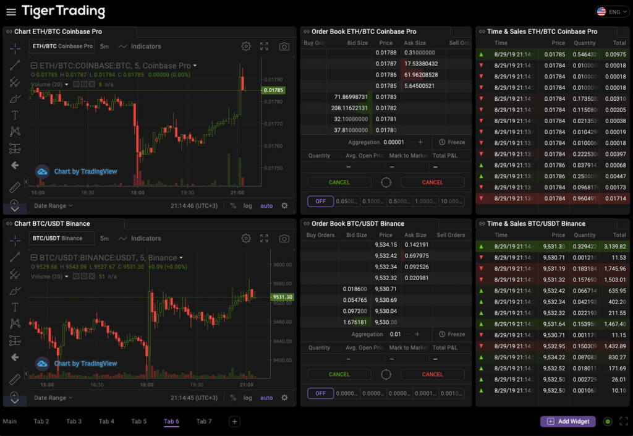Expand ETH/BTC:COINBASE:BTC legend dropdown arrow
The height and width of the screenshot is (436, 633).
[195, 66]
